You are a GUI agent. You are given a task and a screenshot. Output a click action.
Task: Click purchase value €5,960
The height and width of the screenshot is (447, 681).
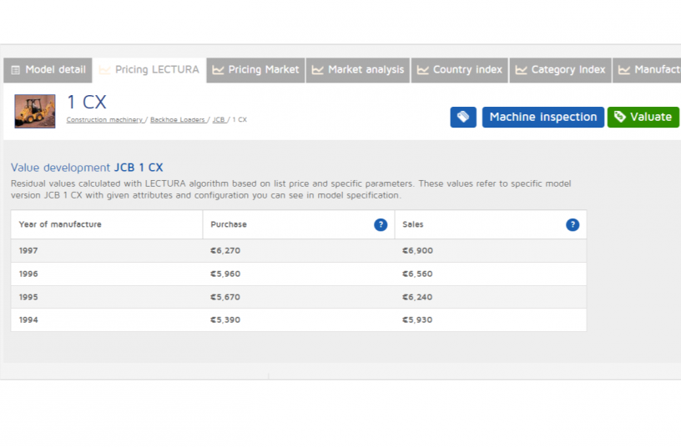(x=225, y=274)
